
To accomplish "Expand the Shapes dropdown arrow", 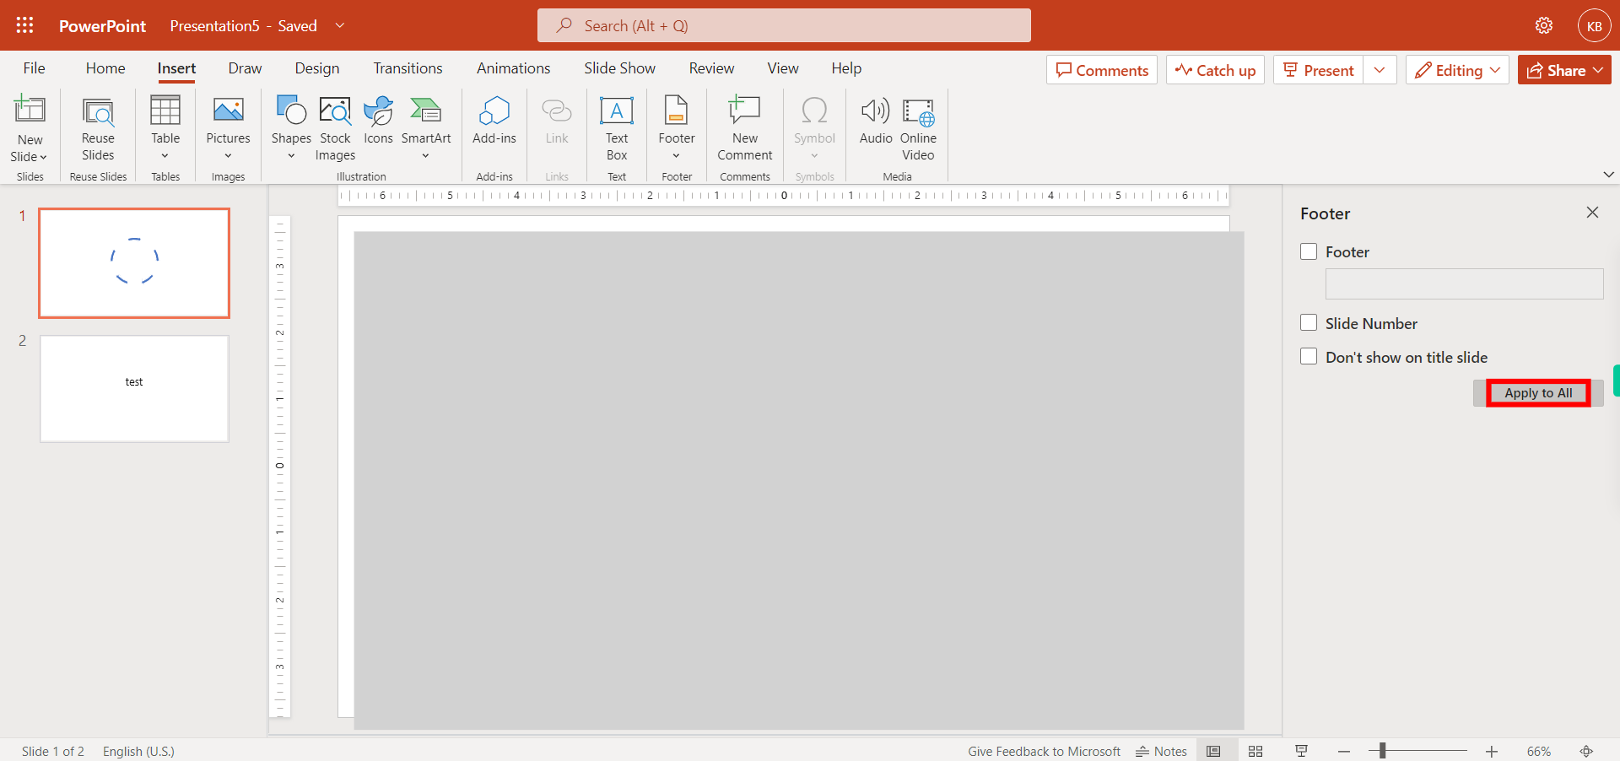I will pos(291,155).
